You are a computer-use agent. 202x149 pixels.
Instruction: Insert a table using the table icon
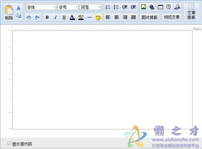click(x=161, y=7)
